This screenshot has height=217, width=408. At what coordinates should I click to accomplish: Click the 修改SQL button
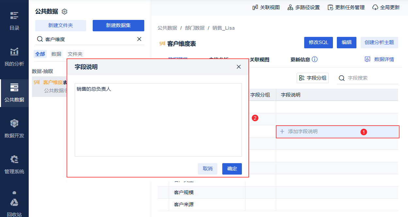pos(319,42)
